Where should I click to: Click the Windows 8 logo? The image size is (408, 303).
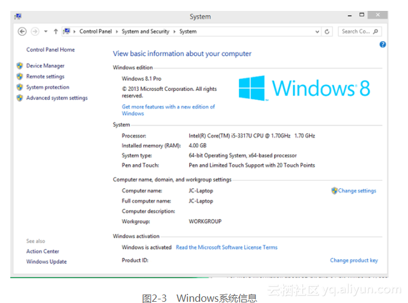pos(304,88)
